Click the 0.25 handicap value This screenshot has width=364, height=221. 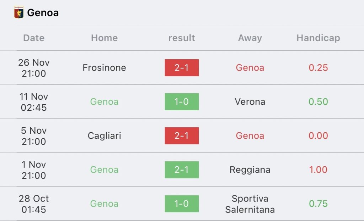[318, 68]
